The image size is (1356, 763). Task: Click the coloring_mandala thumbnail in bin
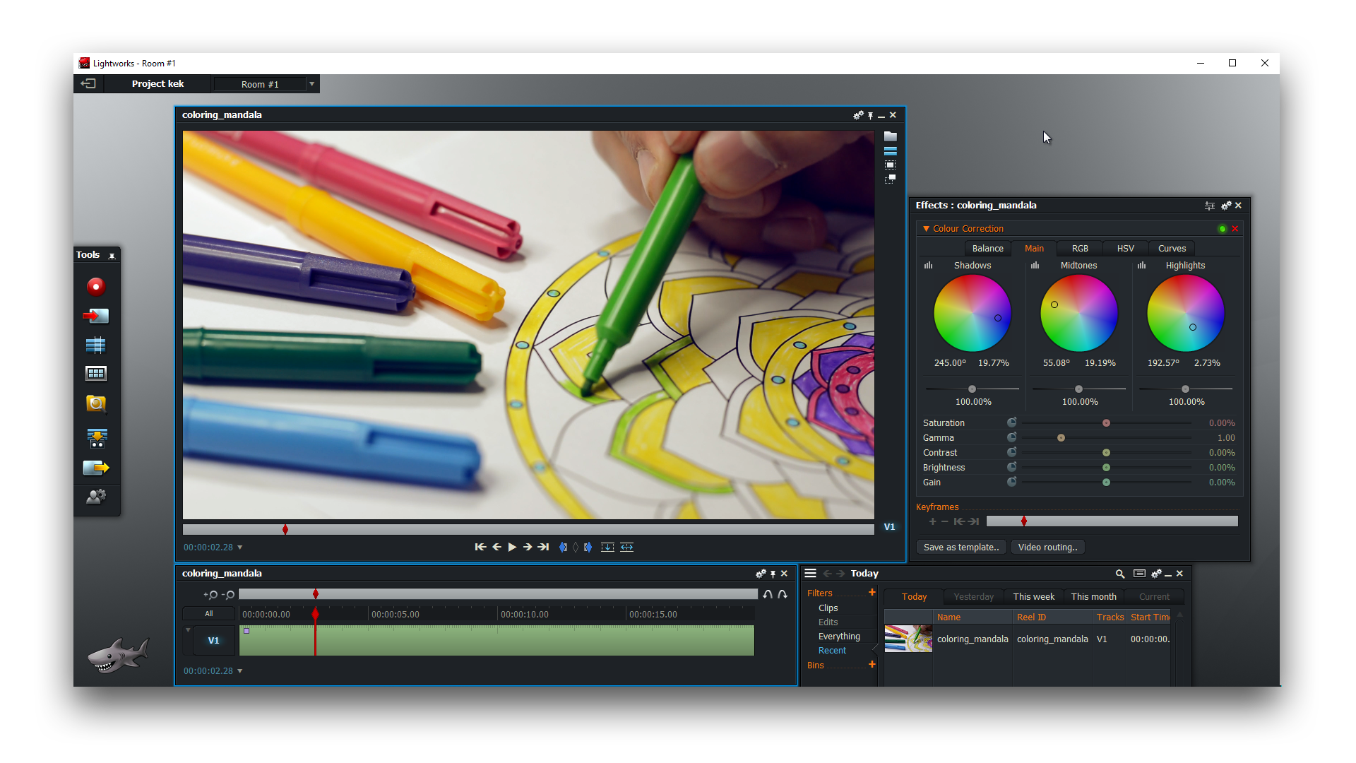[910, 638]
